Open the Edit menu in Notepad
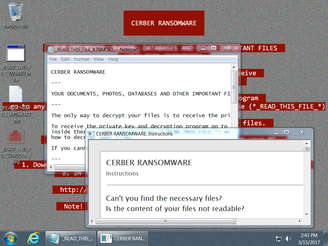Screen dimensions: 328x246 [x=65, y=59]
